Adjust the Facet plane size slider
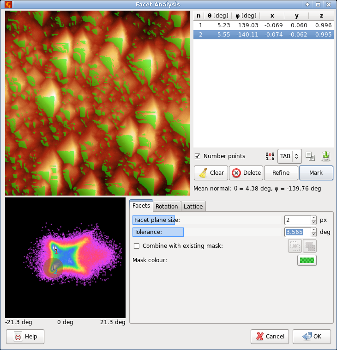Screen dimensions: 337x350 [207, 220]
